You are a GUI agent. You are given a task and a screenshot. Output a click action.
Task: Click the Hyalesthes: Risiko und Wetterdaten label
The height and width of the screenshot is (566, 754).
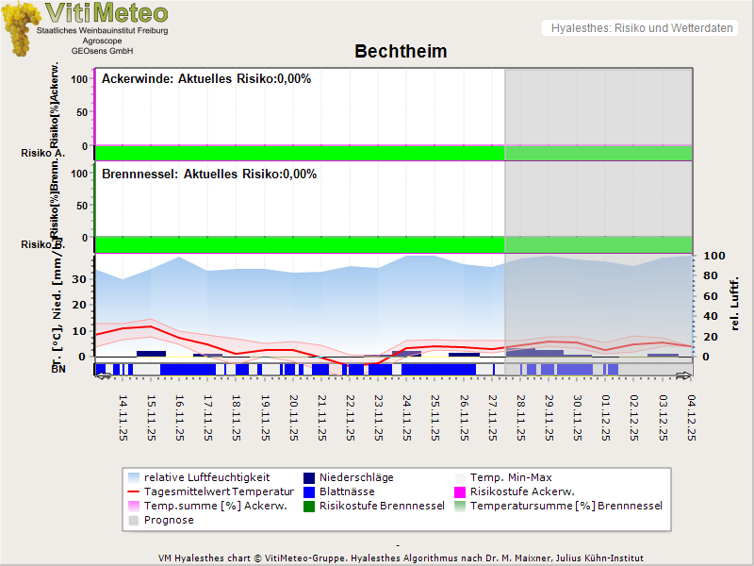coord(641,28)
